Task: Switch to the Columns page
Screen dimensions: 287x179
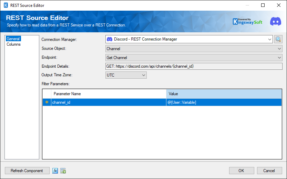Action: coord(14,44)
